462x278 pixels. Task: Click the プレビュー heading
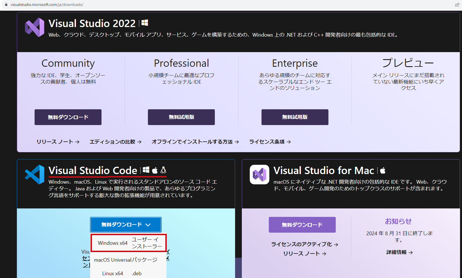click(x=408, y=63)
